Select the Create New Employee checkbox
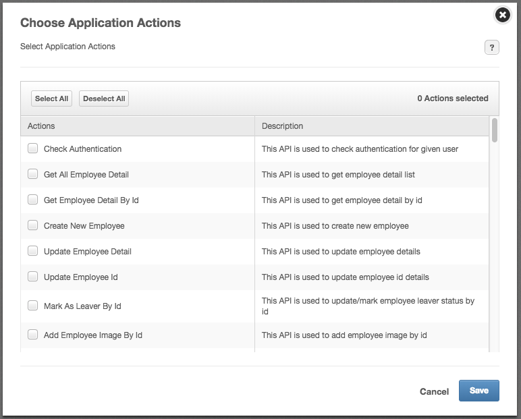The height and width of the screenshot is (419, 521). (32, 225)
